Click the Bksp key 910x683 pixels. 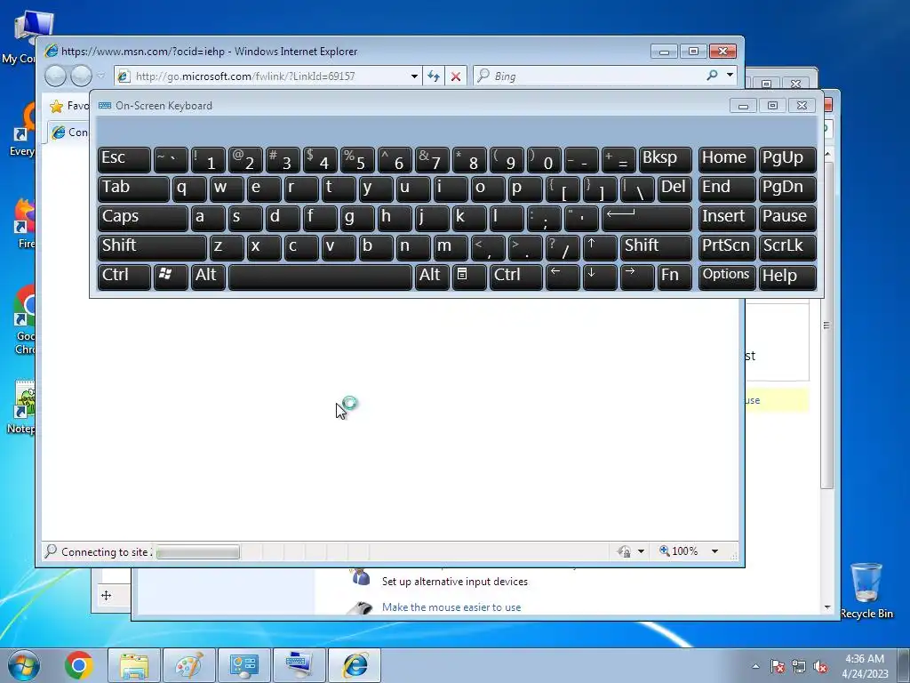[x=665, y=160]
